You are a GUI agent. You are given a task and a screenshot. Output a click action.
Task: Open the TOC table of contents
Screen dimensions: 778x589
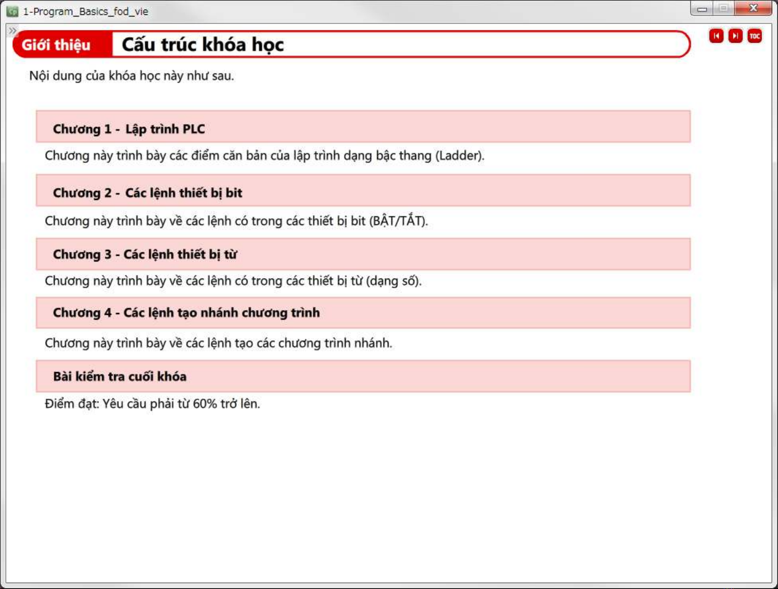754,36
